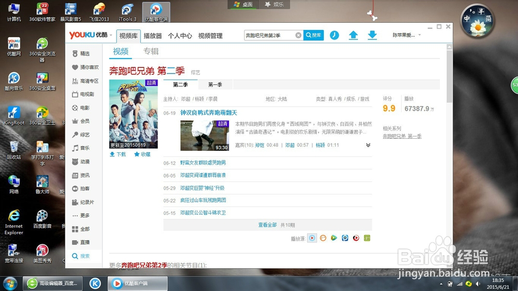
Task: Click the vertical scrollbar thumb
Action: pos(449,76)
